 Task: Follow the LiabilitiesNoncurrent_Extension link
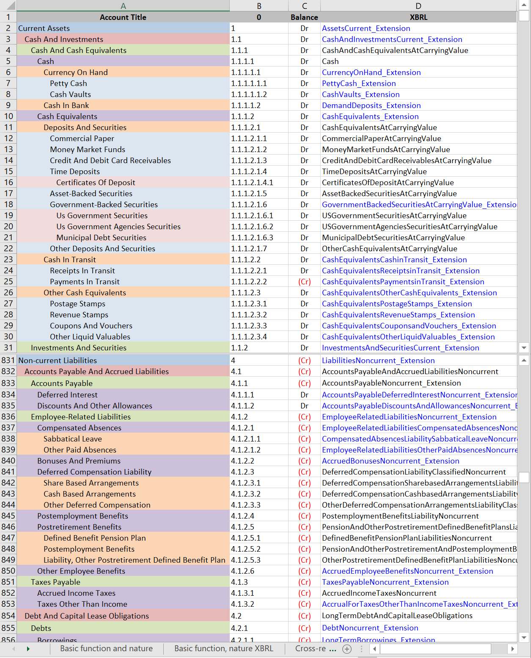(x=378, y=360)
